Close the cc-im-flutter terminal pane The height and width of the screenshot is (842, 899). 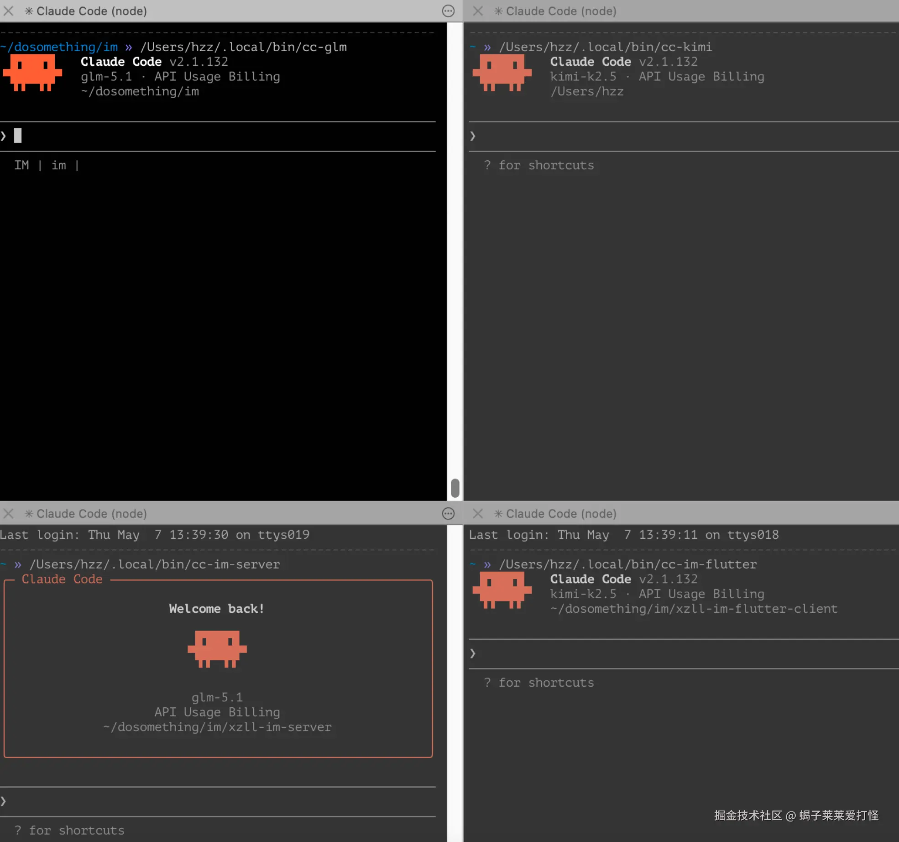pos(478,514)
